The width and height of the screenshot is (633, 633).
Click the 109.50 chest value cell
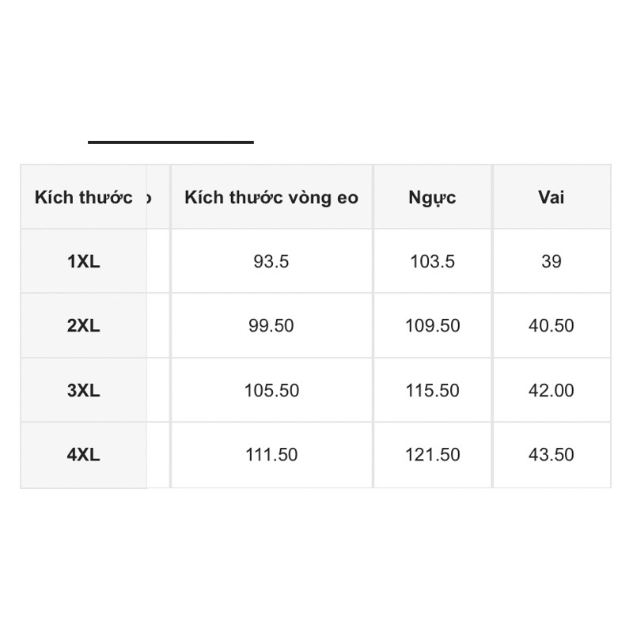click(x=432, y=325)
